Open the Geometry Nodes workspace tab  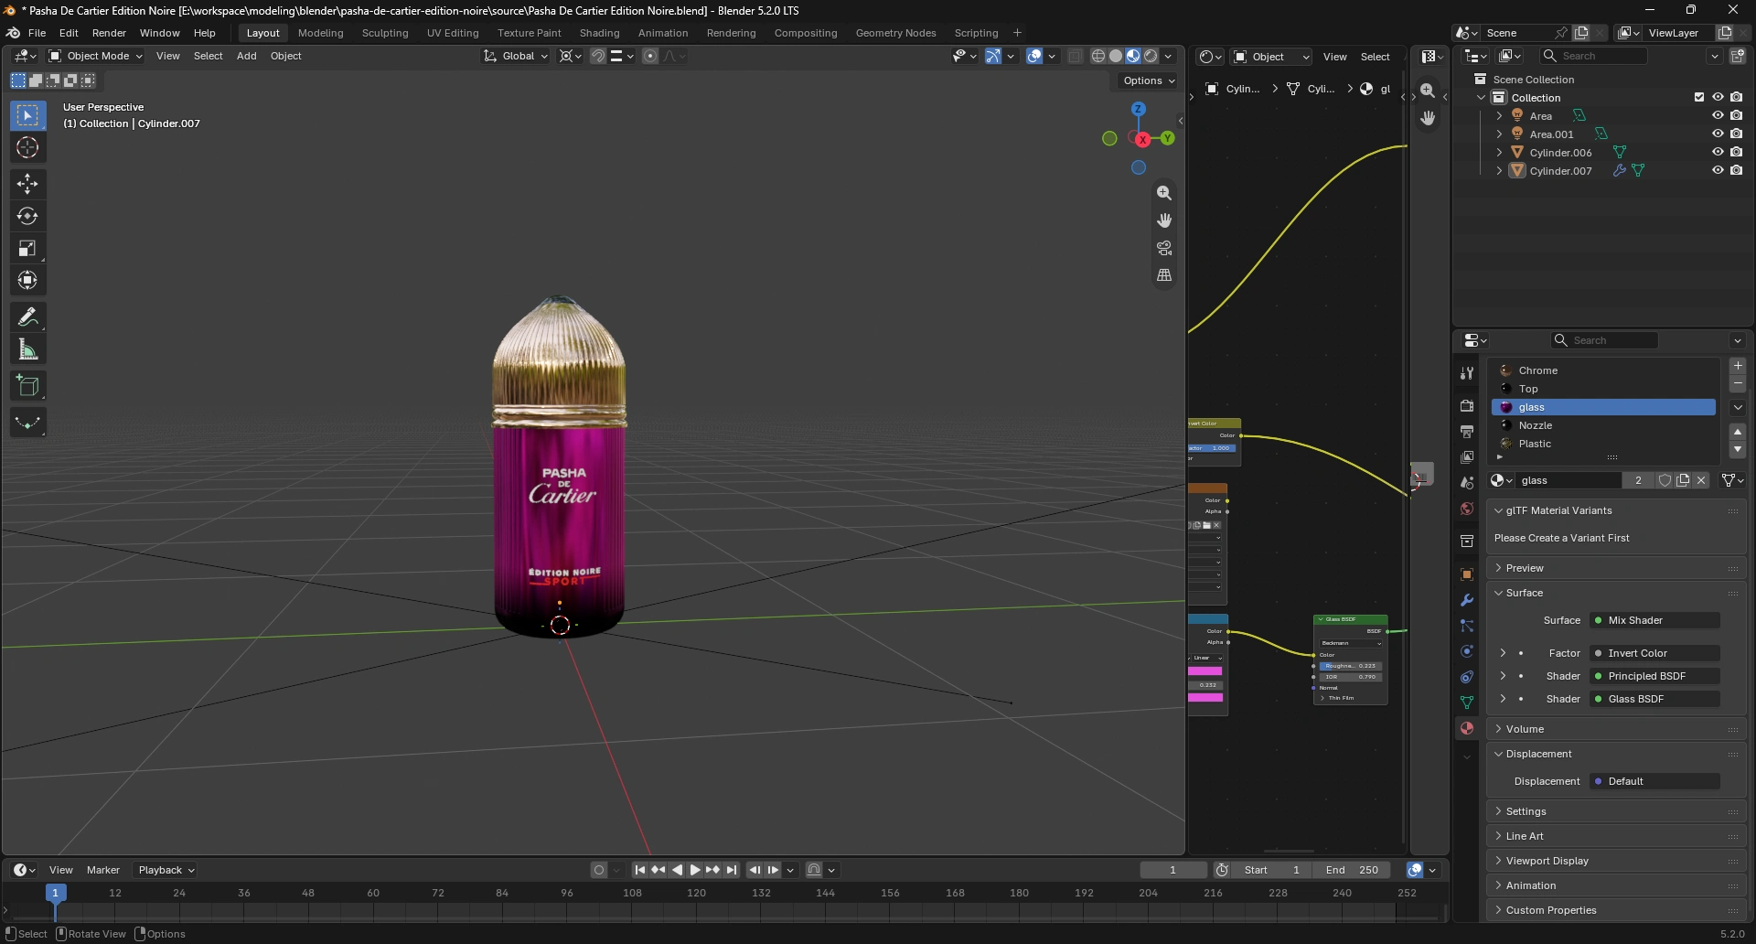coord(895,33)
